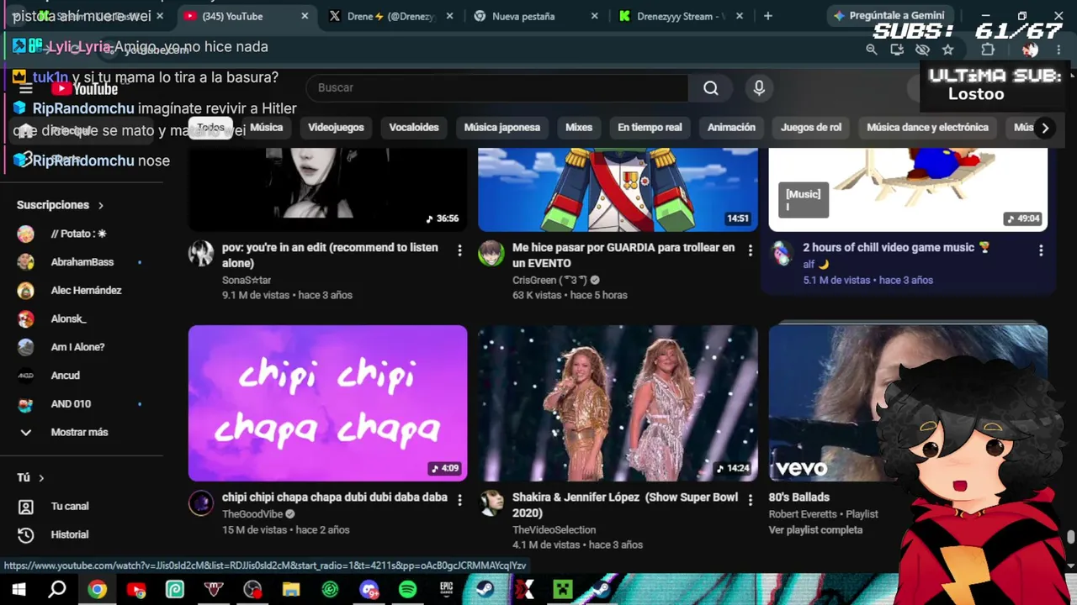Viewport: 1077px width, 605px height.
Task: Open the YouTube hamburger guide menu
Action: coord(25,88)
